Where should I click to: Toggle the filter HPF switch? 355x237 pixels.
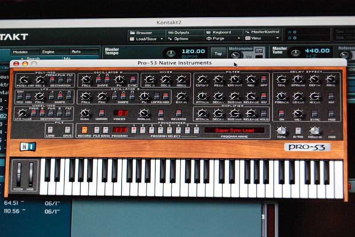[264, 79]
